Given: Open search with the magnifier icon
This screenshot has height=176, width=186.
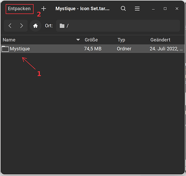Looking at the screenshot, I should [123, 8].
